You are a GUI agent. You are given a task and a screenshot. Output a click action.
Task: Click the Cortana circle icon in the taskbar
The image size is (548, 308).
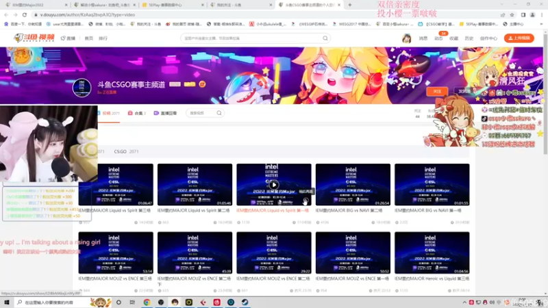(119, 302)
